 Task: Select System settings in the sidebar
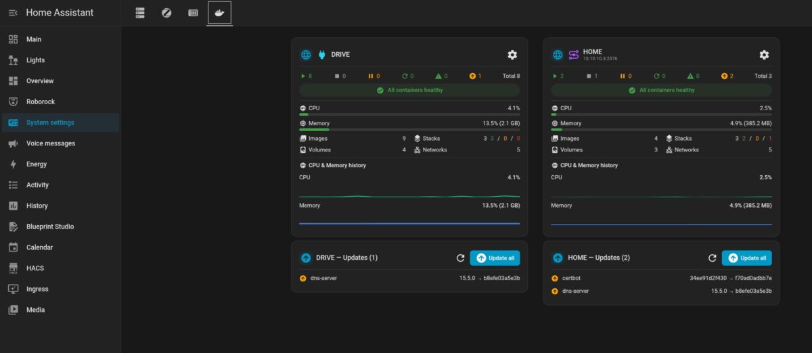60,122
